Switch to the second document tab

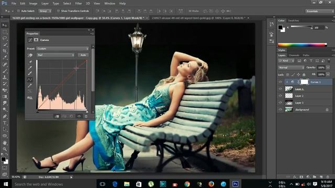pyautogui.click(x=198, y=18)
